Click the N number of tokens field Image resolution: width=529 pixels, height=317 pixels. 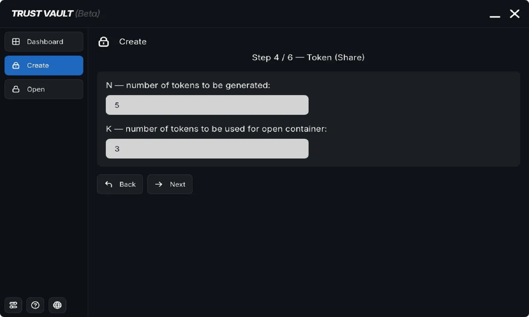pyautogui.click(x=207, y=105)
